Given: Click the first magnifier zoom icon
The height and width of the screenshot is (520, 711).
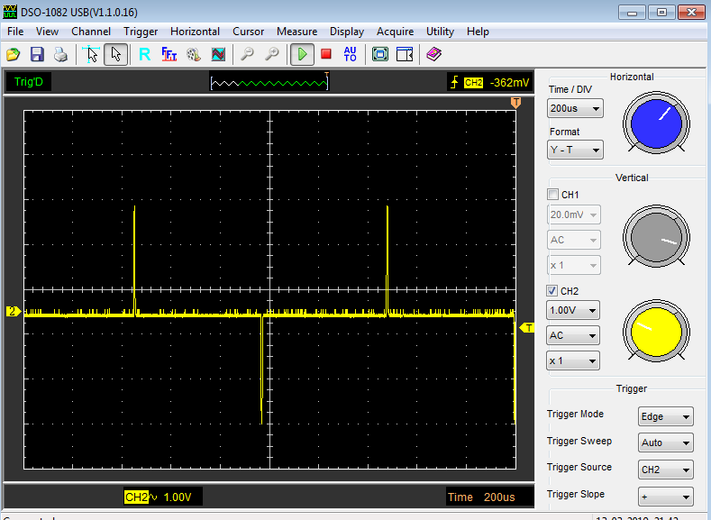Looking at the screenshot, I should (x=247, y=54).
